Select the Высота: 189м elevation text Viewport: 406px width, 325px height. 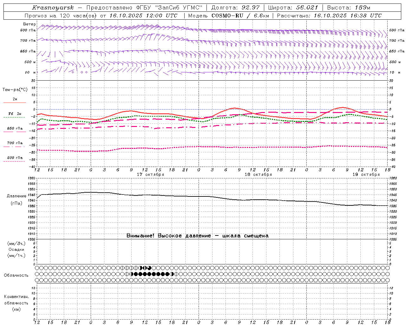[x=349, y=8]
